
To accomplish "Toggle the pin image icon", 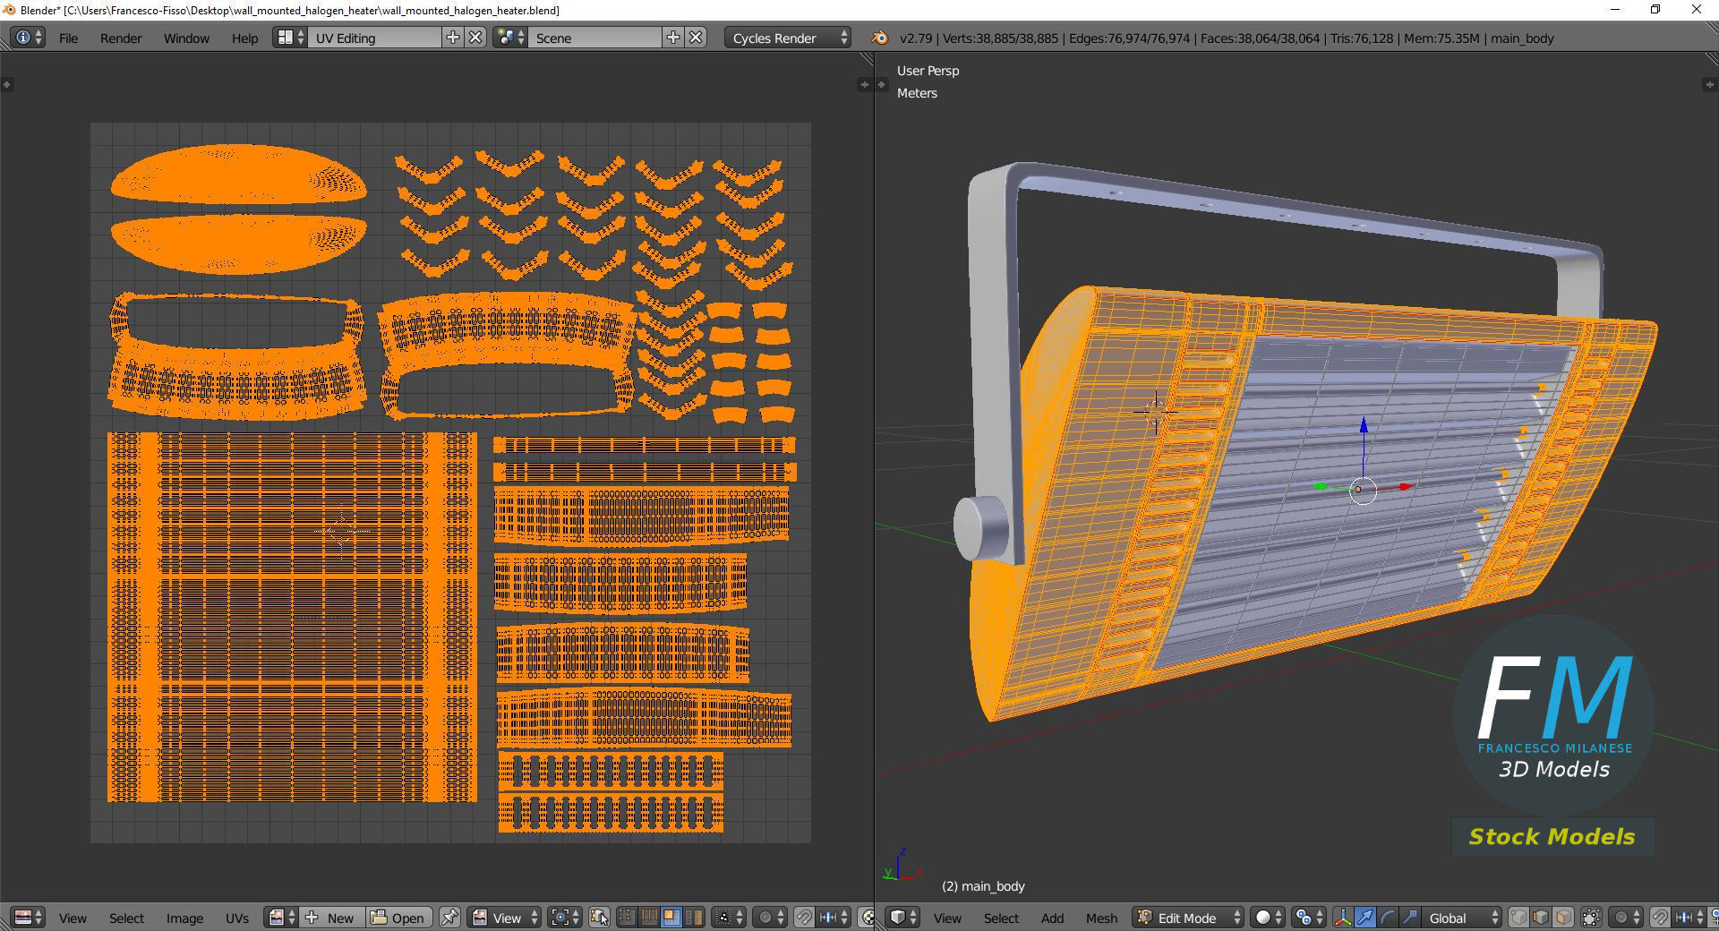I will 449,918.
